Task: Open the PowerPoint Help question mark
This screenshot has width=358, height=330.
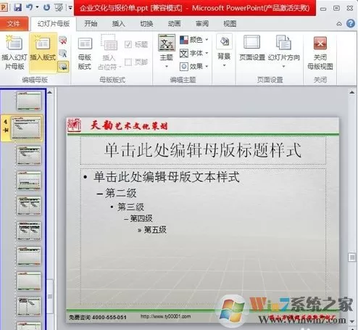Action: [x=351, y=23]
